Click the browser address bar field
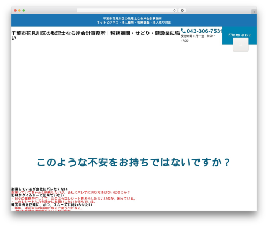The image size is (268, 227). coord(127,11)
